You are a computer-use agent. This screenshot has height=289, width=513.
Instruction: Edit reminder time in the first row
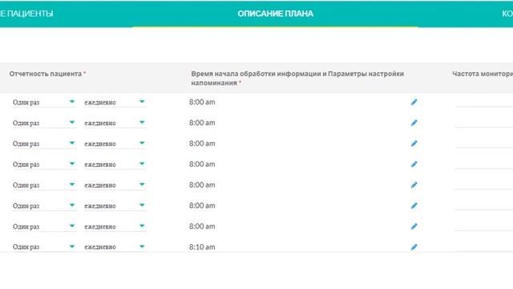(414, 102)
